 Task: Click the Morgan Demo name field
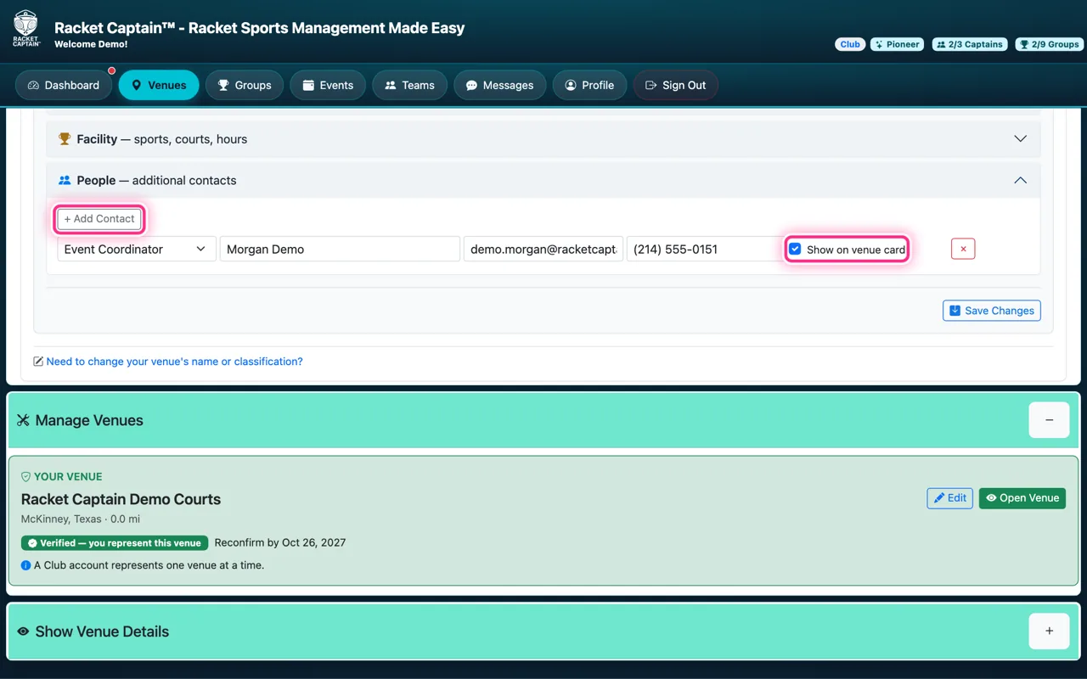[340, 249]
